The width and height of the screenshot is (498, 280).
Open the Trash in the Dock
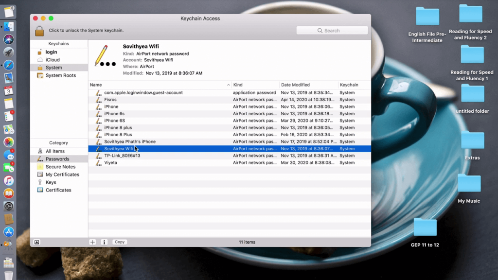click(9, 275)
